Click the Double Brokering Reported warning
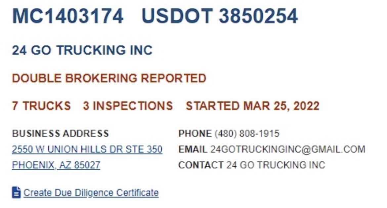The width and height of the screenshot is (387, 208). coord(109,78)
